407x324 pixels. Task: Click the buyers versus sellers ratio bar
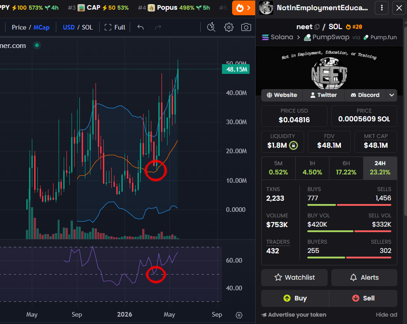point(349,258)
